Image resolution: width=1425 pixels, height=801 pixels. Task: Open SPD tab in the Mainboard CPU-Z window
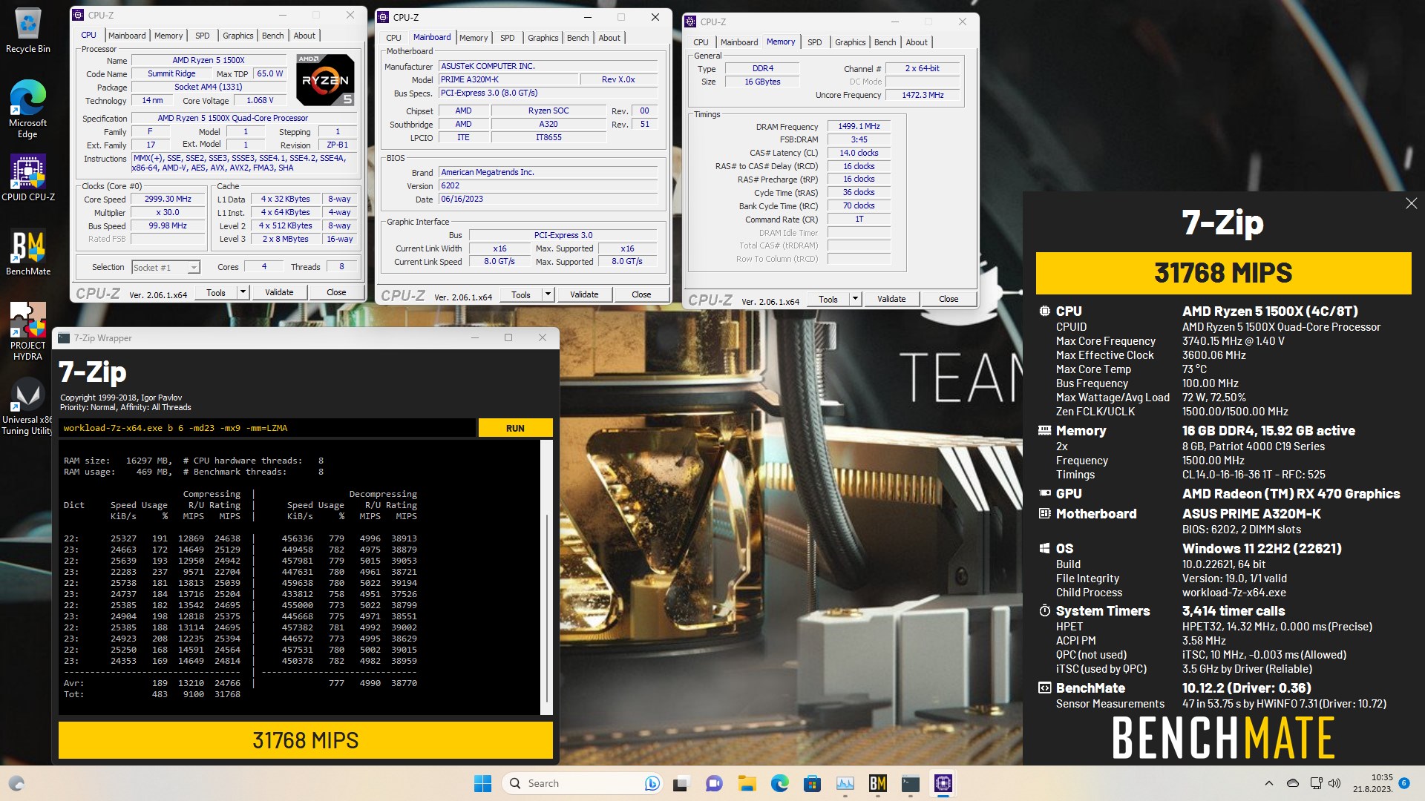coord(508,37)
